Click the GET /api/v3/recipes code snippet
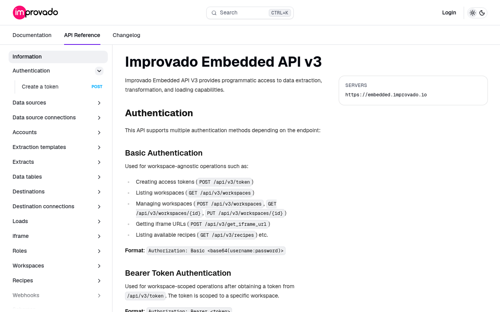The height and width of the screenshot is (312, 500). click(227, 235)
